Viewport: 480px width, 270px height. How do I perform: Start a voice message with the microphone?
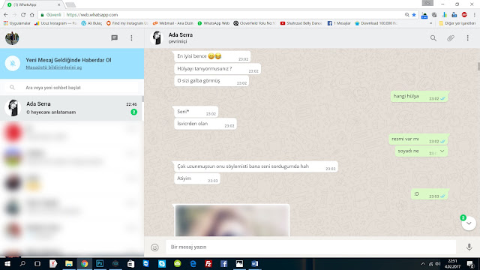click(469, 247)
